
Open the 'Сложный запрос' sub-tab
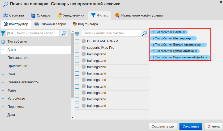coord(51,24)
